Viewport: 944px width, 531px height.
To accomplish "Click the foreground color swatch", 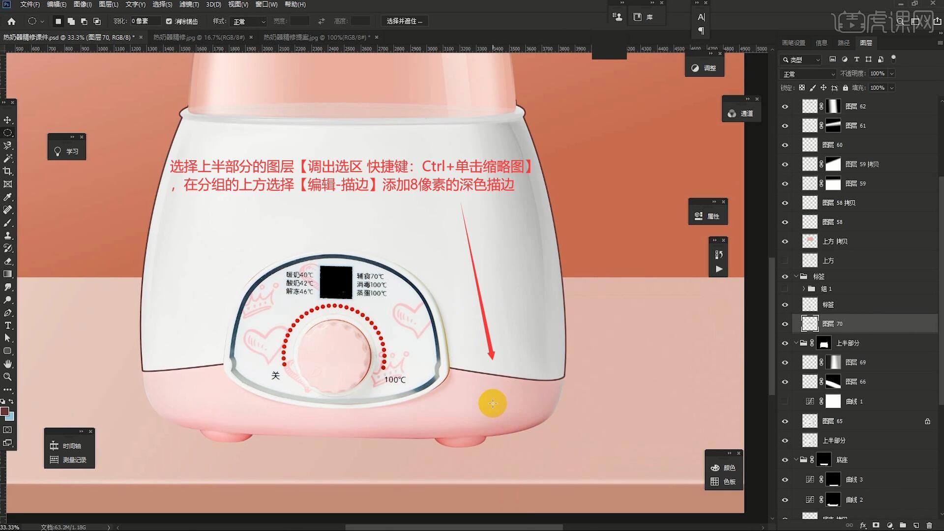I will click(x=4, y=411).
